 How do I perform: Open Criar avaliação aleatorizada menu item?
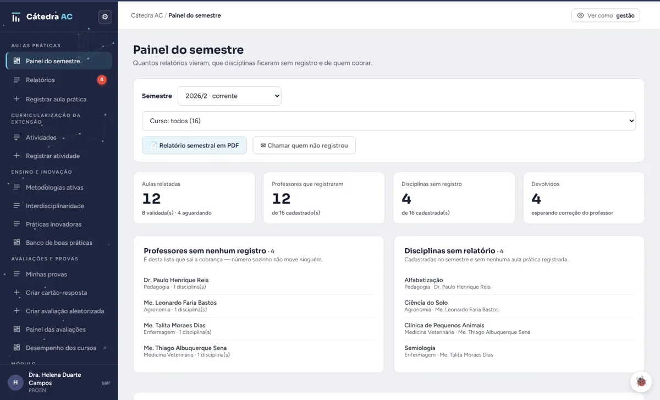click(59, 311)
